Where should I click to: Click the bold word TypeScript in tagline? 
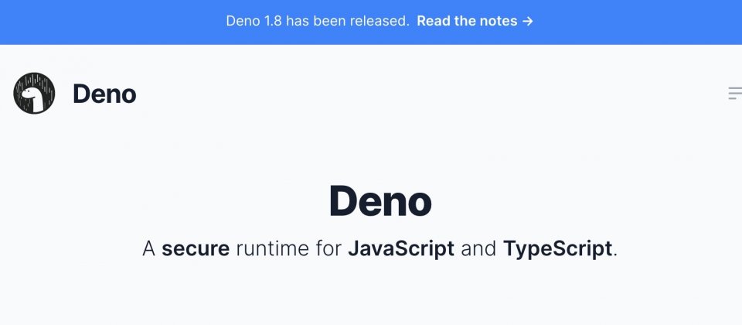[558, 248]
